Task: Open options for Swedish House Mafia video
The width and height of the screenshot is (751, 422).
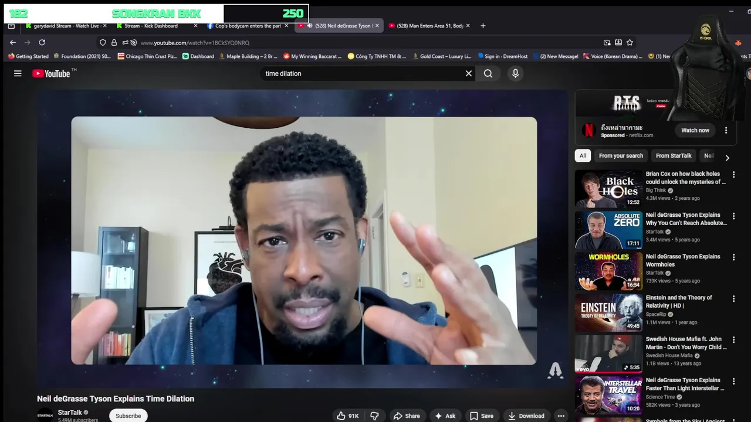Action: click(733, 340)
